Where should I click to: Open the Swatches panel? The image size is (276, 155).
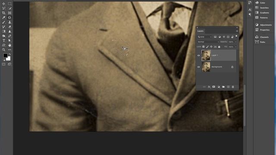click(x=262, y=8)
